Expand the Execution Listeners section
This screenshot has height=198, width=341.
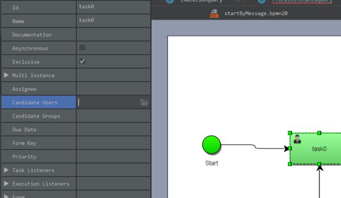6,184
